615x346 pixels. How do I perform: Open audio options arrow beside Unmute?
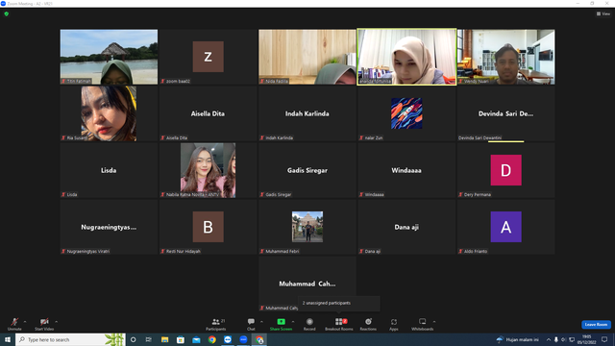(x=25, y=322)
